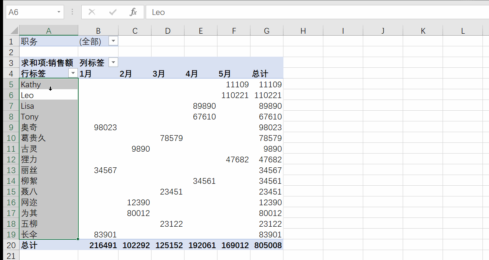This screenshot has width=489, height=260.
Task: Click cell containing Tony
Action: (49, 116)
